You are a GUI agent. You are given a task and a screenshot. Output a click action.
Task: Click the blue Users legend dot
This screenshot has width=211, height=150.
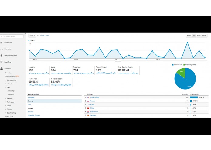click(29, 40)
